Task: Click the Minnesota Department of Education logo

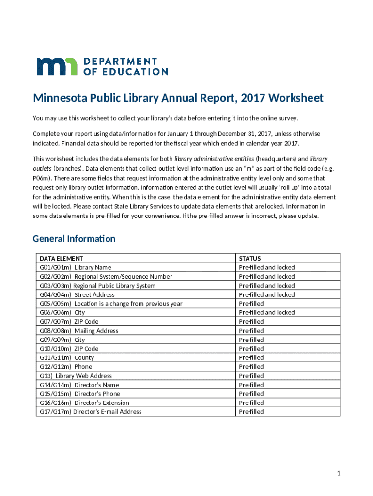Action: [x=103, y=66]
